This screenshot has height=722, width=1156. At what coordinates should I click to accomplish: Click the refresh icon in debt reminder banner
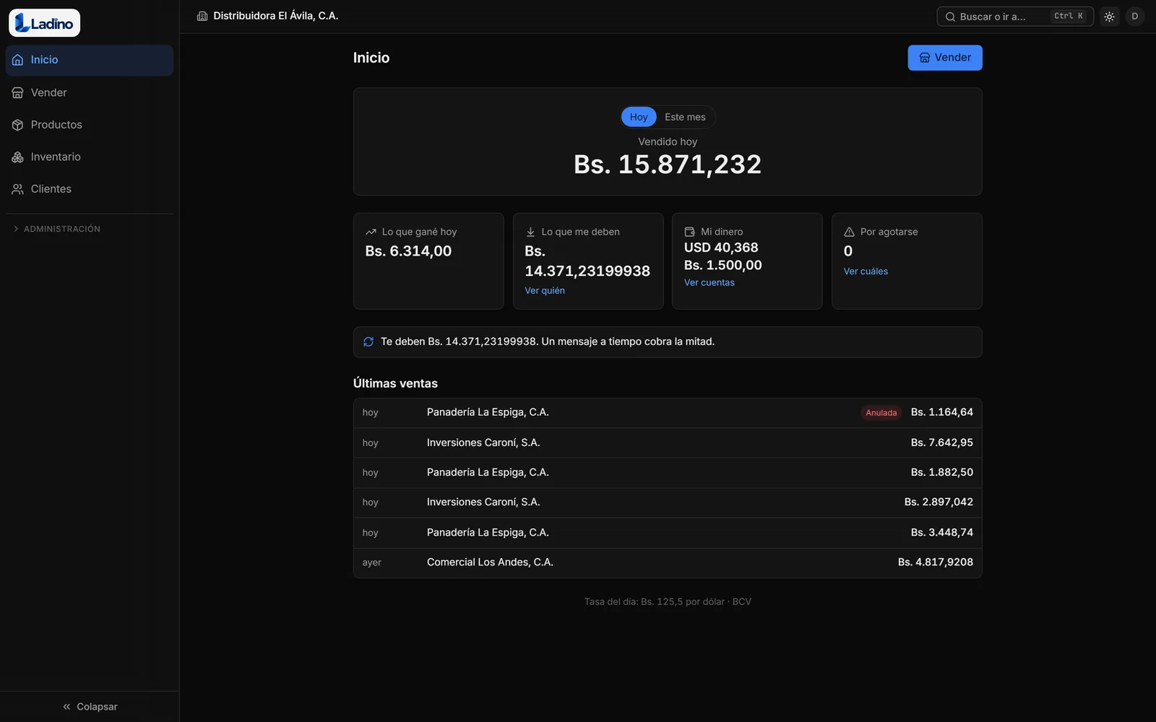[x=368, y=342]
